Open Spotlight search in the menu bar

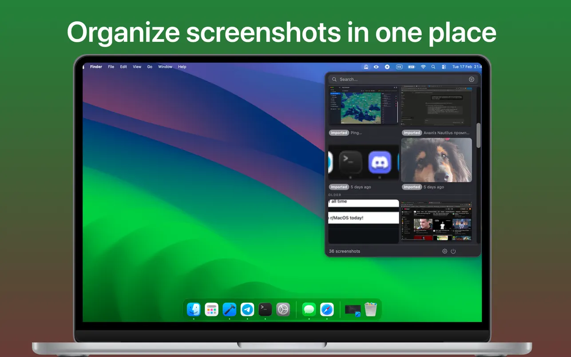tap(433, 67)
